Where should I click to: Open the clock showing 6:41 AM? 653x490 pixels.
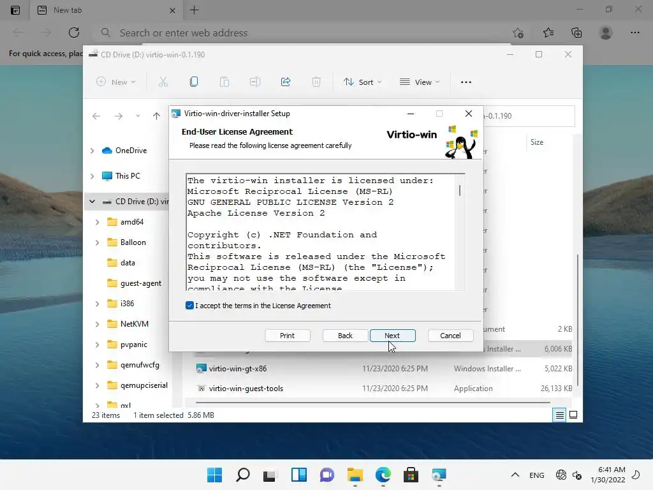(608, 475)
